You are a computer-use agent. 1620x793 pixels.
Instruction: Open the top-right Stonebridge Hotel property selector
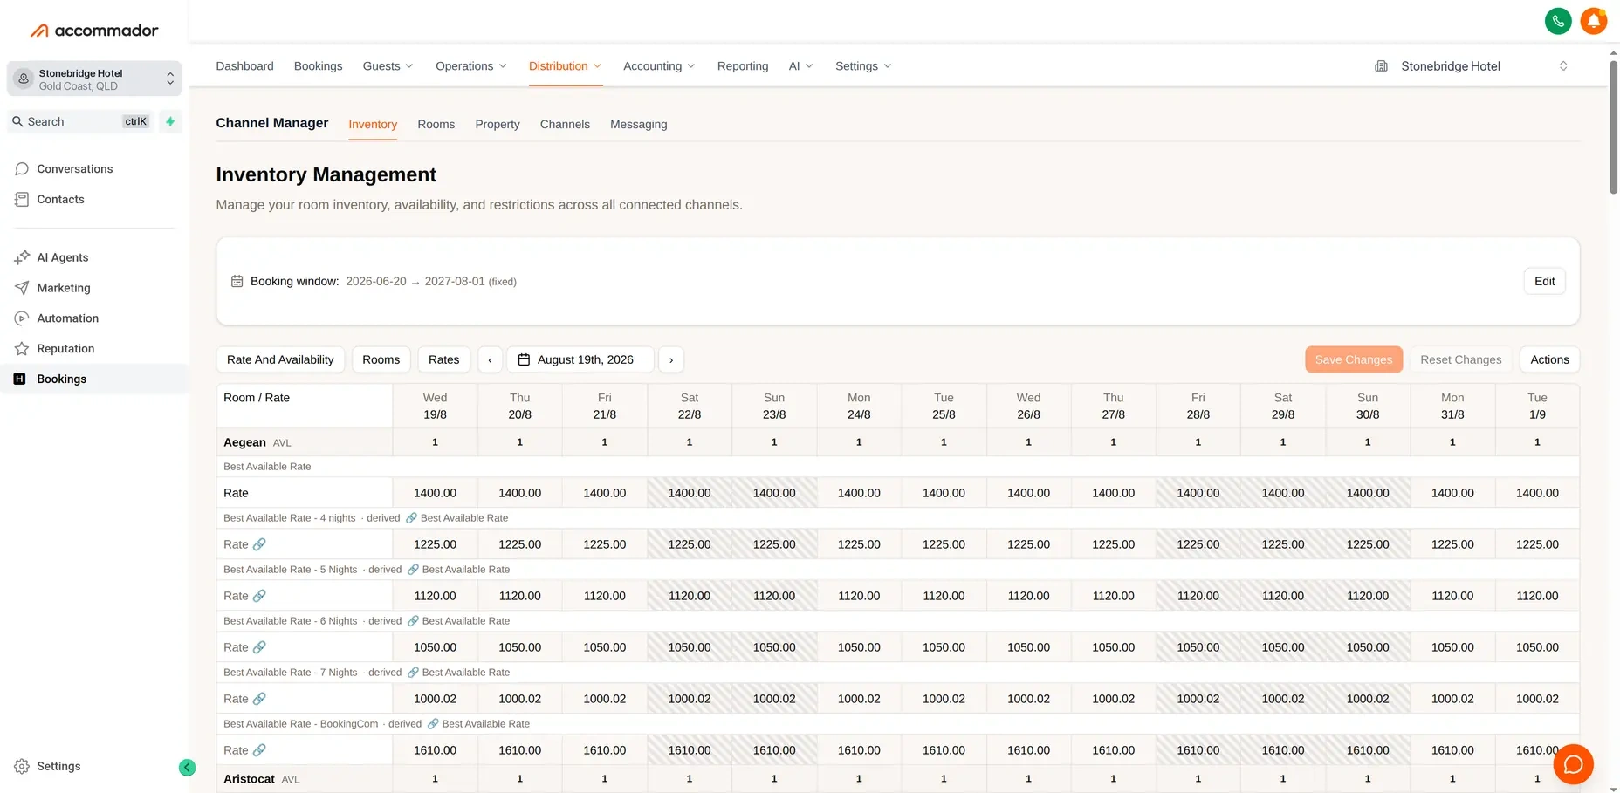pos(1471,66)
